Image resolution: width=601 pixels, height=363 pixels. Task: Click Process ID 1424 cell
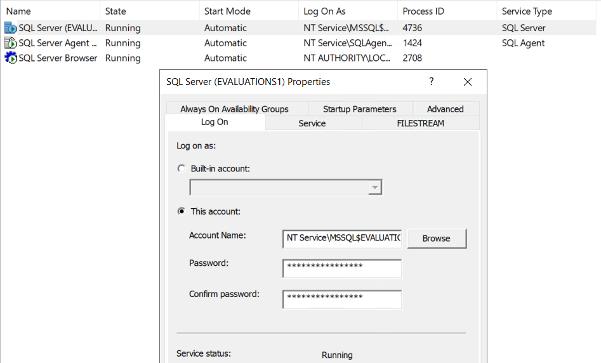tap(412, 43)
